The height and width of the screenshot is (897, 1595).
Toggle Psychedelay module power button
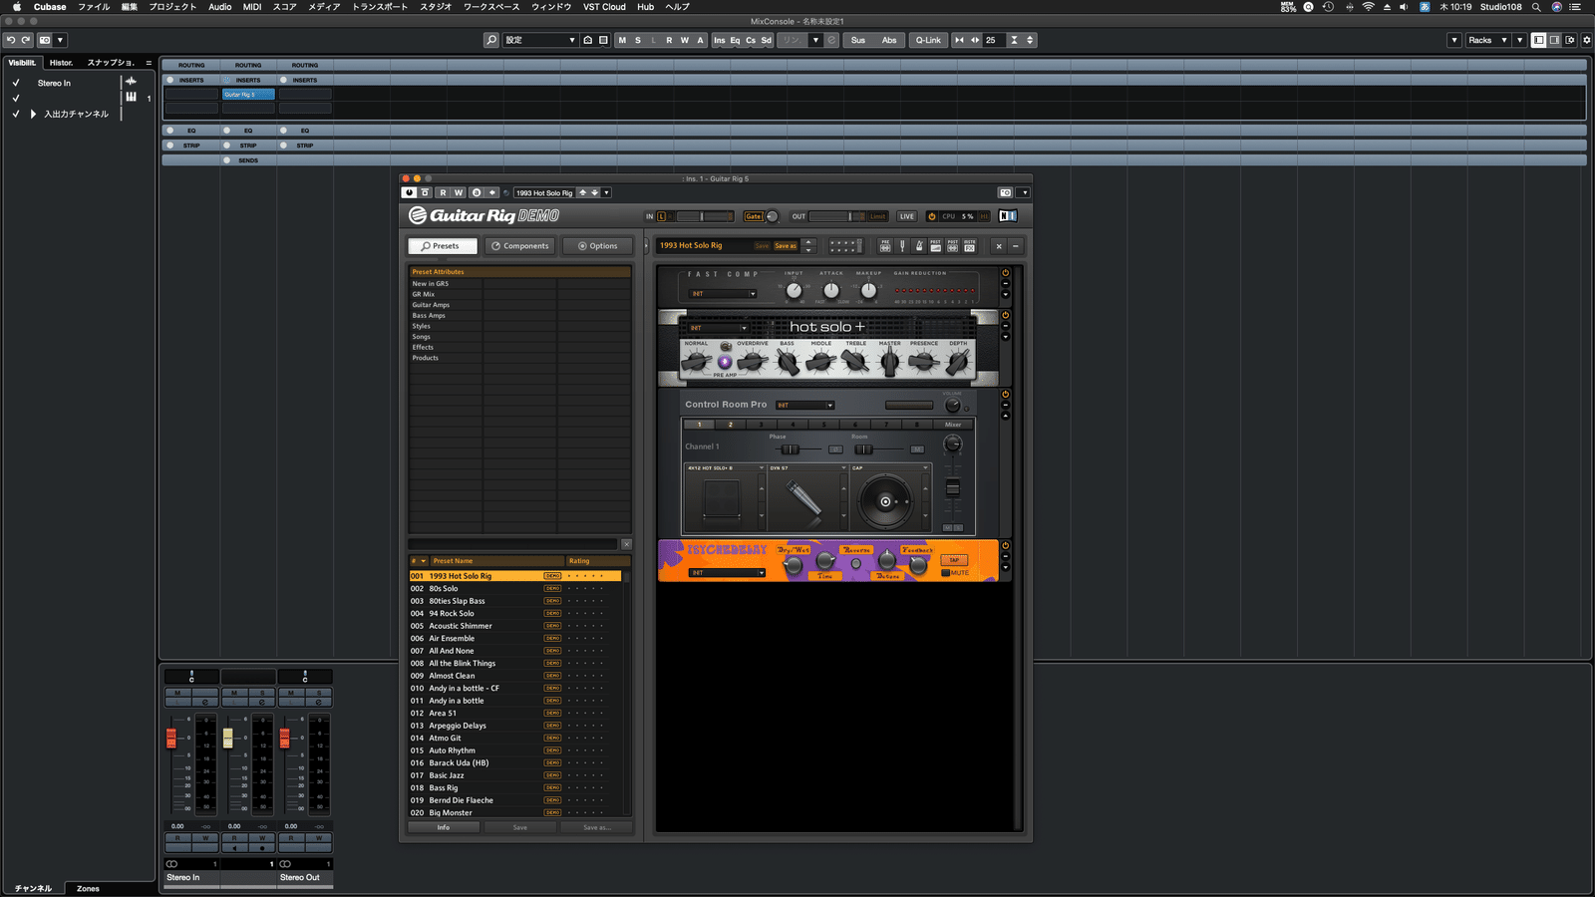(x=1005, y=546)
